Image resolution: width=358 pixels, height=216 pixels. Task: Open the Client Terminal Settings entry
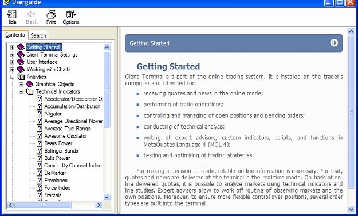pyautogui.click(x=52, y=55)
